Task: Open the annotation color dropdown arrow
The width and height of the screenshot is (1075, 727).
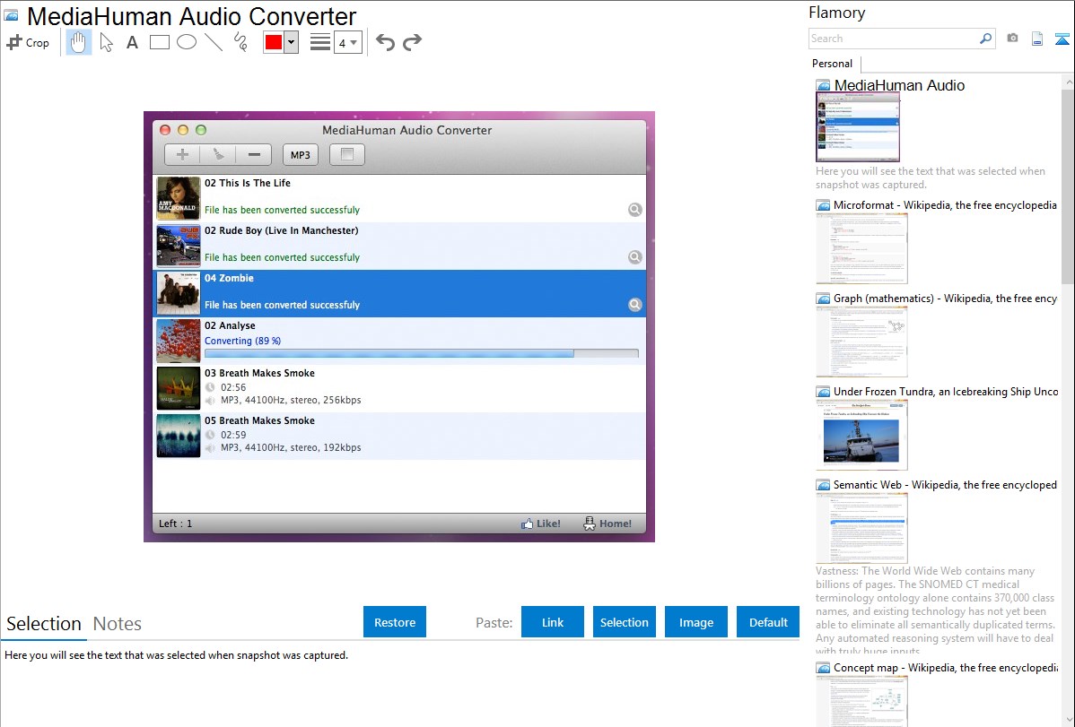Action: [x=292, y=42]
